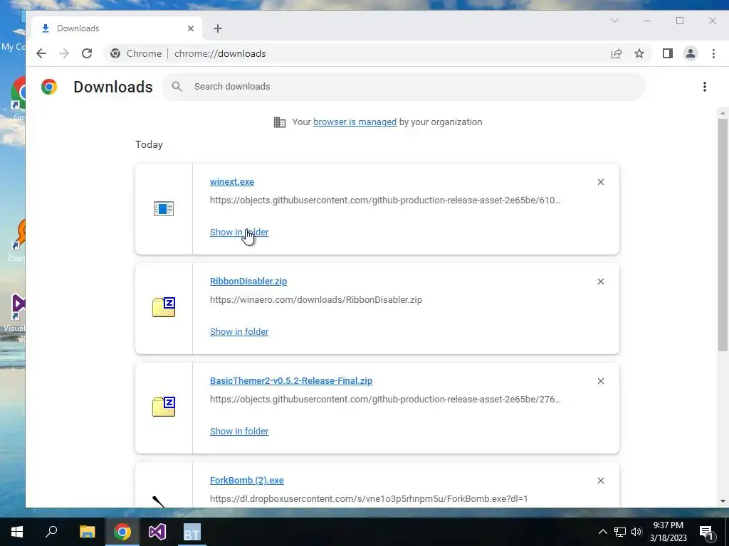Click the Chrome logo beside Downloads title
Image resolution: width=729 pixels, height=546 pixels.
coord(49,87)
